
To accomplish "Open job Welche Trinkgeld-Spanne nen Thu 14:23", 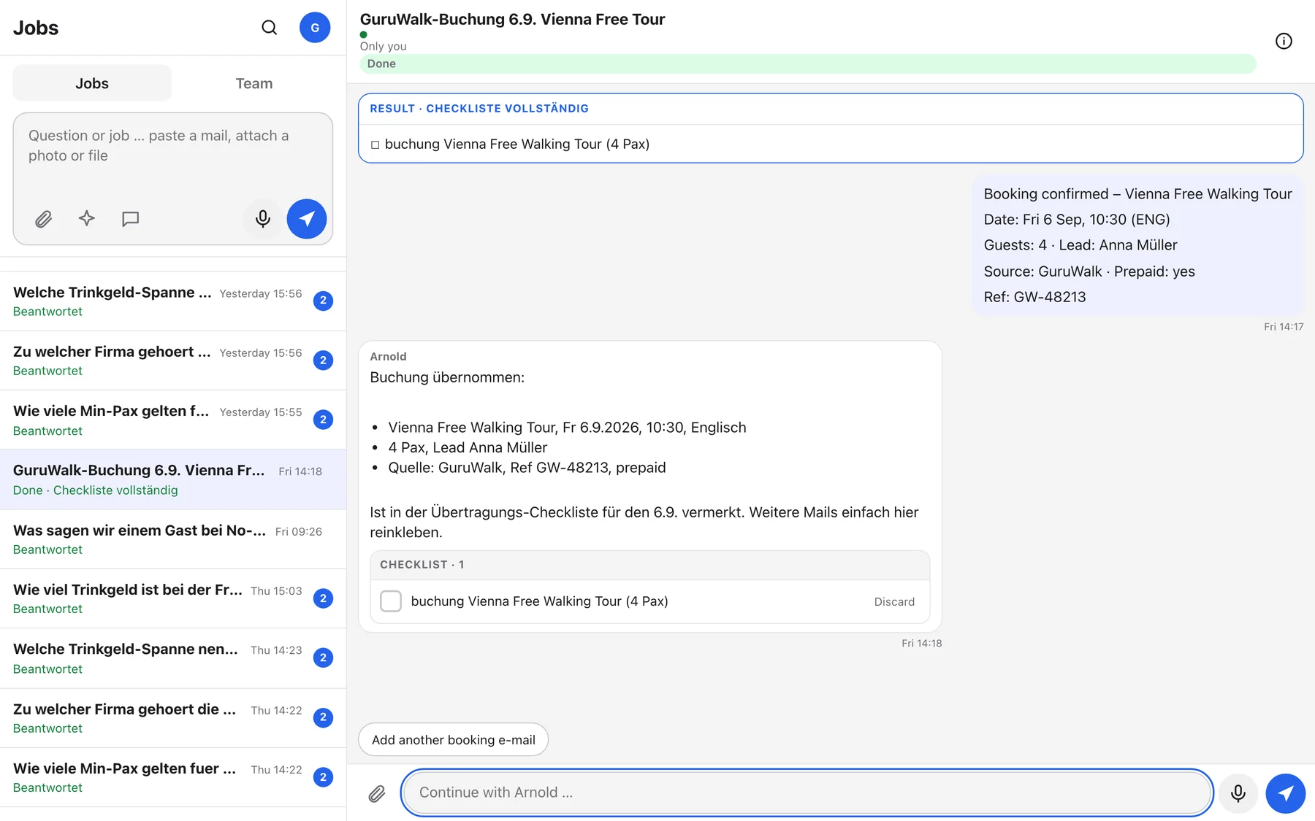I will coord(173,658).
